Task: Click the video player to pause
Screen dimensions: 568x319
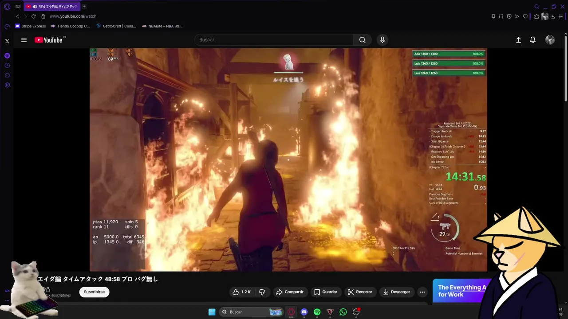Action: tap(288, 159)
